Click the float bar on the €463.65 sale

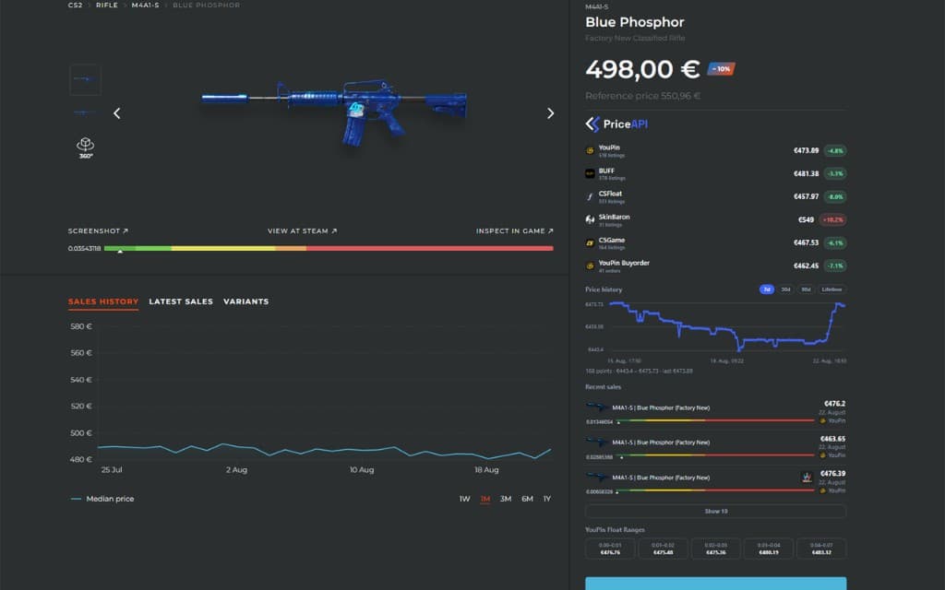[715, 455]
